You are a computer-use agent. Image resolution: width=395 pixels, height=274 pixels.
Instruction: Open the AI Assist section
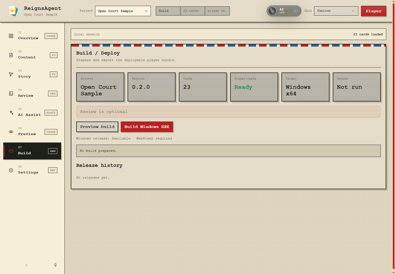(x=32, y=113)
